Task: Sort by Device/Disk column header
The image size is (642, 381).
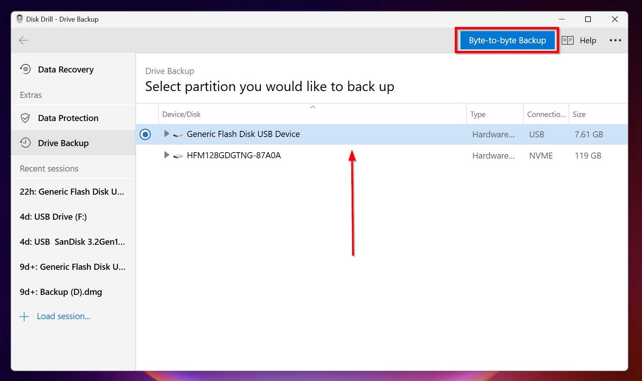Action: point(312,114)
